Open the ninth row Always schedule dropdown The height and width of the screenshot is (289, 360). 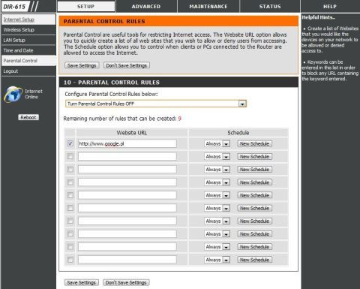click(x=217, y=247)
